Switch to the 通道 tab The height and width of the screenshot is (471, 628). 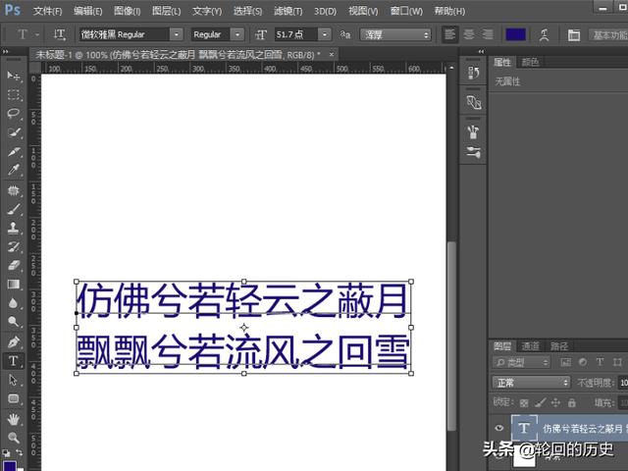530,345
